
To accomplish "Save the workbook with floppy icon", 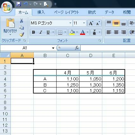I will click(19, 4).
